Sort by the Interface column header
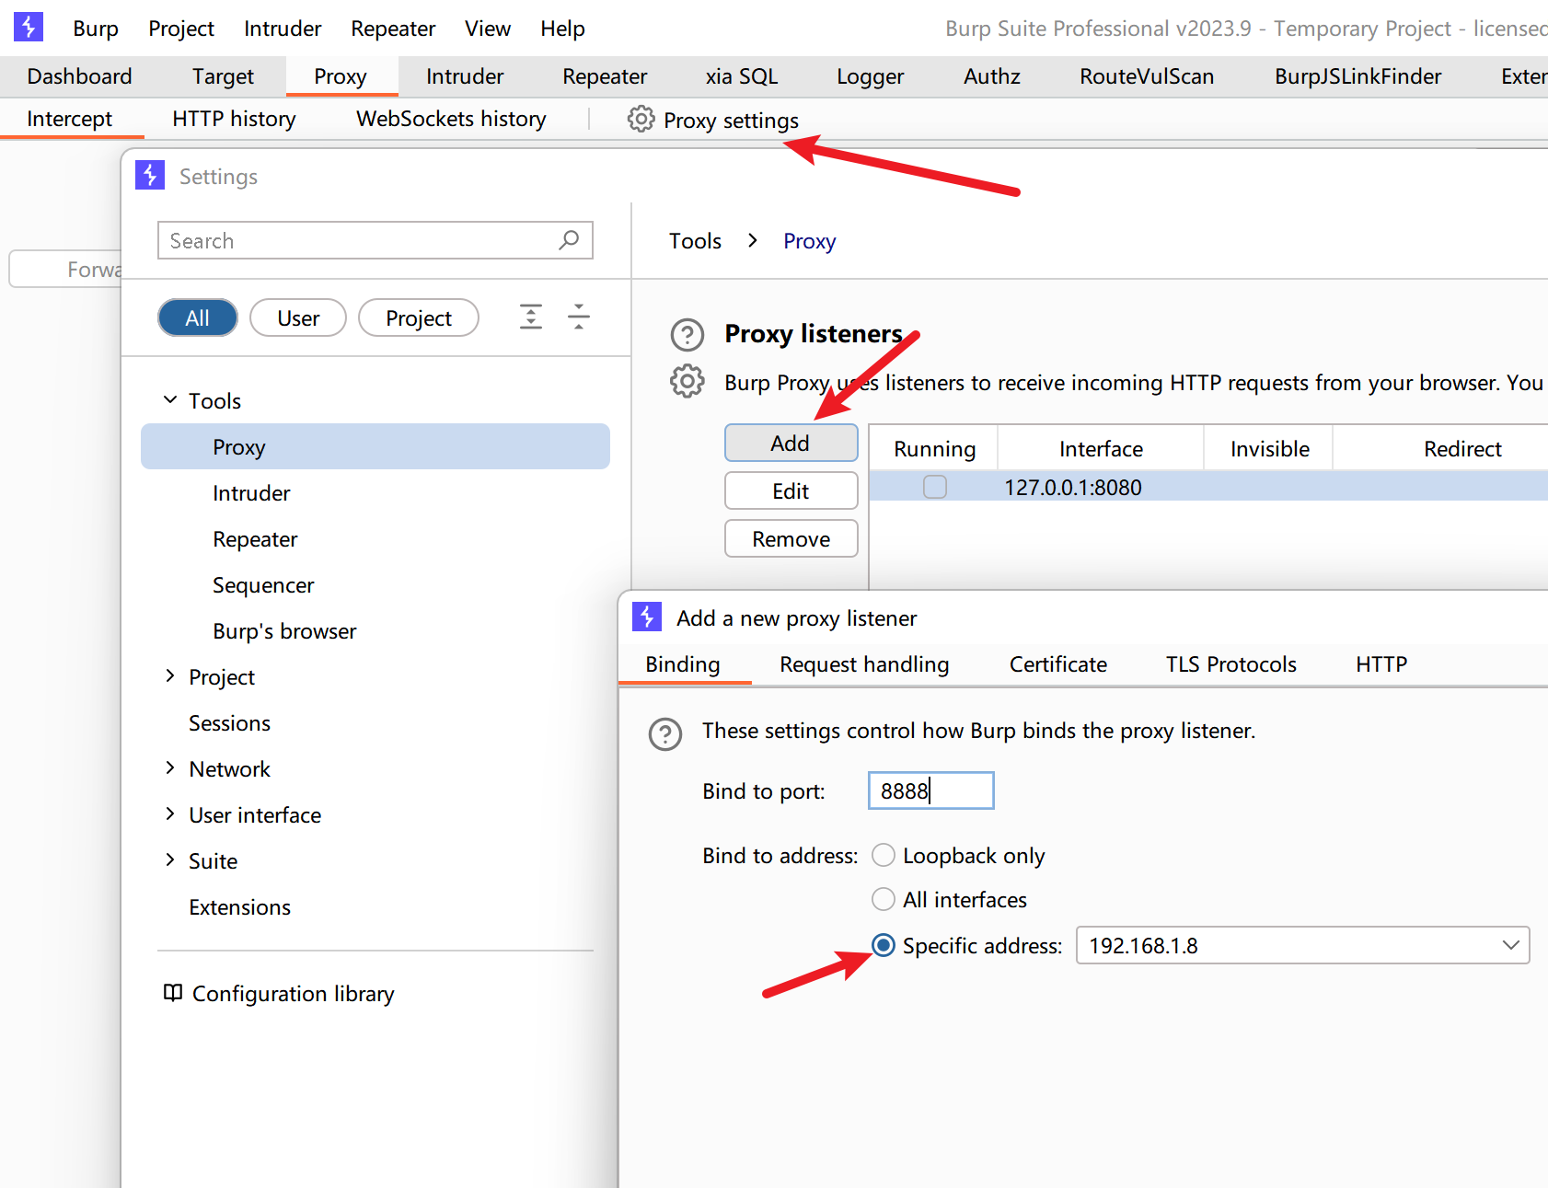 [1101, 448]
